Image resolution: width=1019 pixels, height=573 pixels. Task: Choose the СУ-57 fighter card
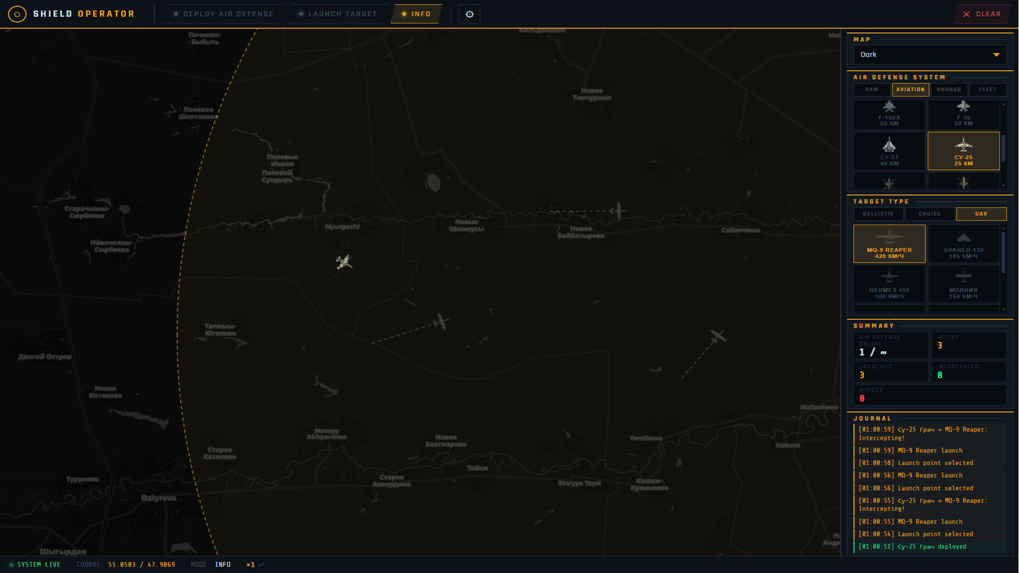[x=889, y=151]
